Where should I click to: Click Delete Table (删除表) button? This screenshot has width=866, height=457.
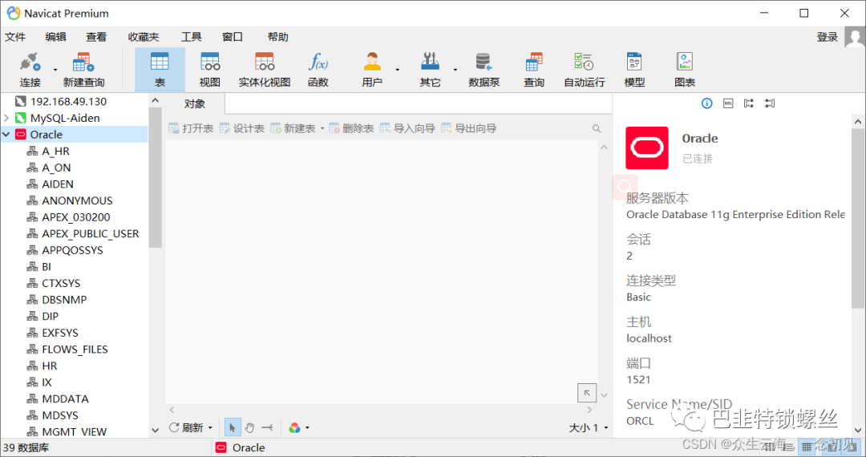pyautogui.click(x=351, y=128)
